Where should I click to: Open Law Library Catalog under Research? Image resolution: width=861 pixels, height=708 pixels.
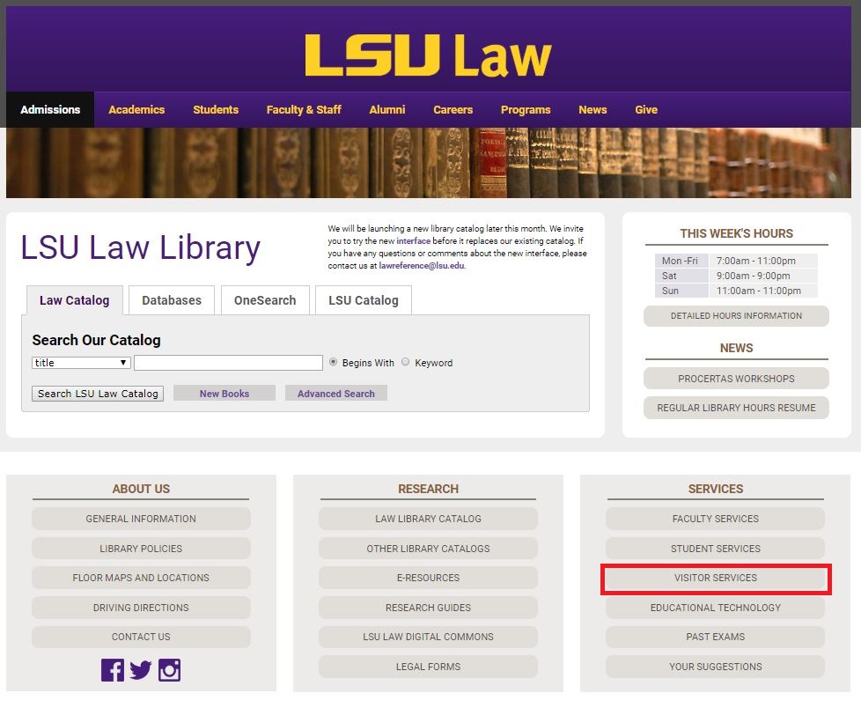(x=429, y=519)
